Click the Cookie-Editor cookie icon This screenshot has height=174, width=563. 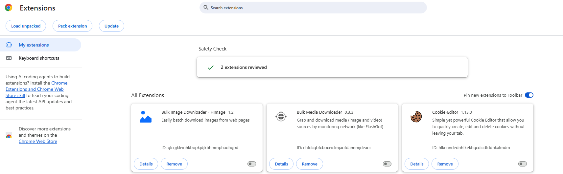click(x=416, y=116)
